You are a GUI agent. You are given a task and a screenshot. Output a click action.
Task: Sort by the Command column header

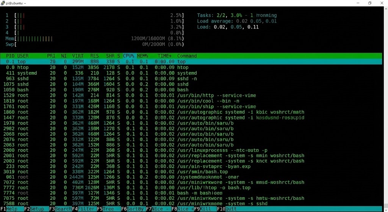[187, 56]
